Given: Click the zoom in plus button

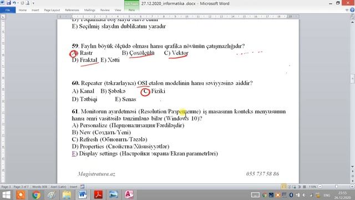Looking at the screenshot, I should 352,187.
